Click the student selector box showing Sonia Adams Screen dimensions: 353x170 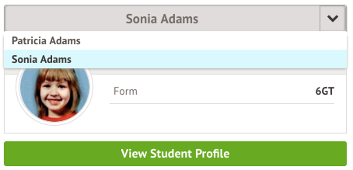pos(162,19)
